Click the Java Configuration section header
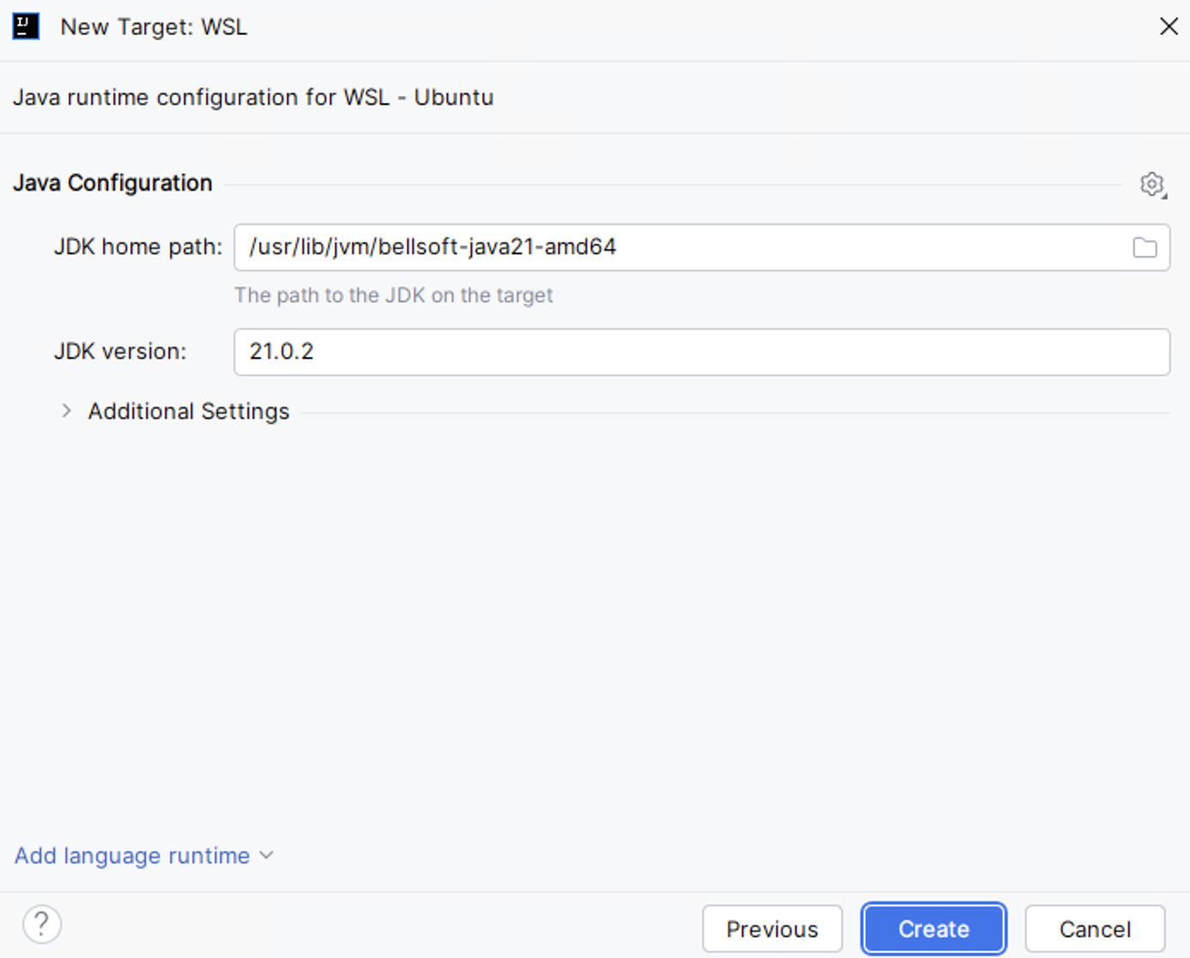This screenshot has width=1190, height=958. (112, 183)
